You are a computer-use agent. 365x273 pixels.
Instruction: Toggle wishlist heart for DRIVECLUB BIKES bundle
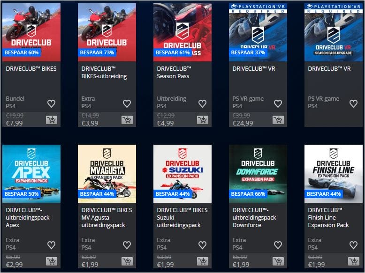point(52,103)
